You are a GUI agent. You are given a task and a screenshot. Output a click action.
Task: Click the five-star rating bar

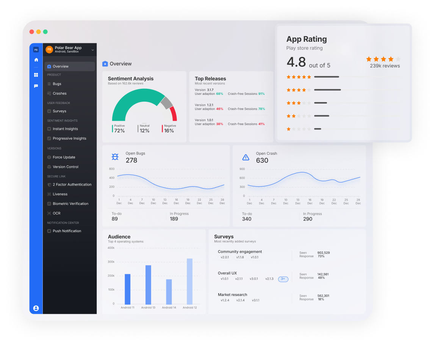pyautogui.click(x=326, y=77)
